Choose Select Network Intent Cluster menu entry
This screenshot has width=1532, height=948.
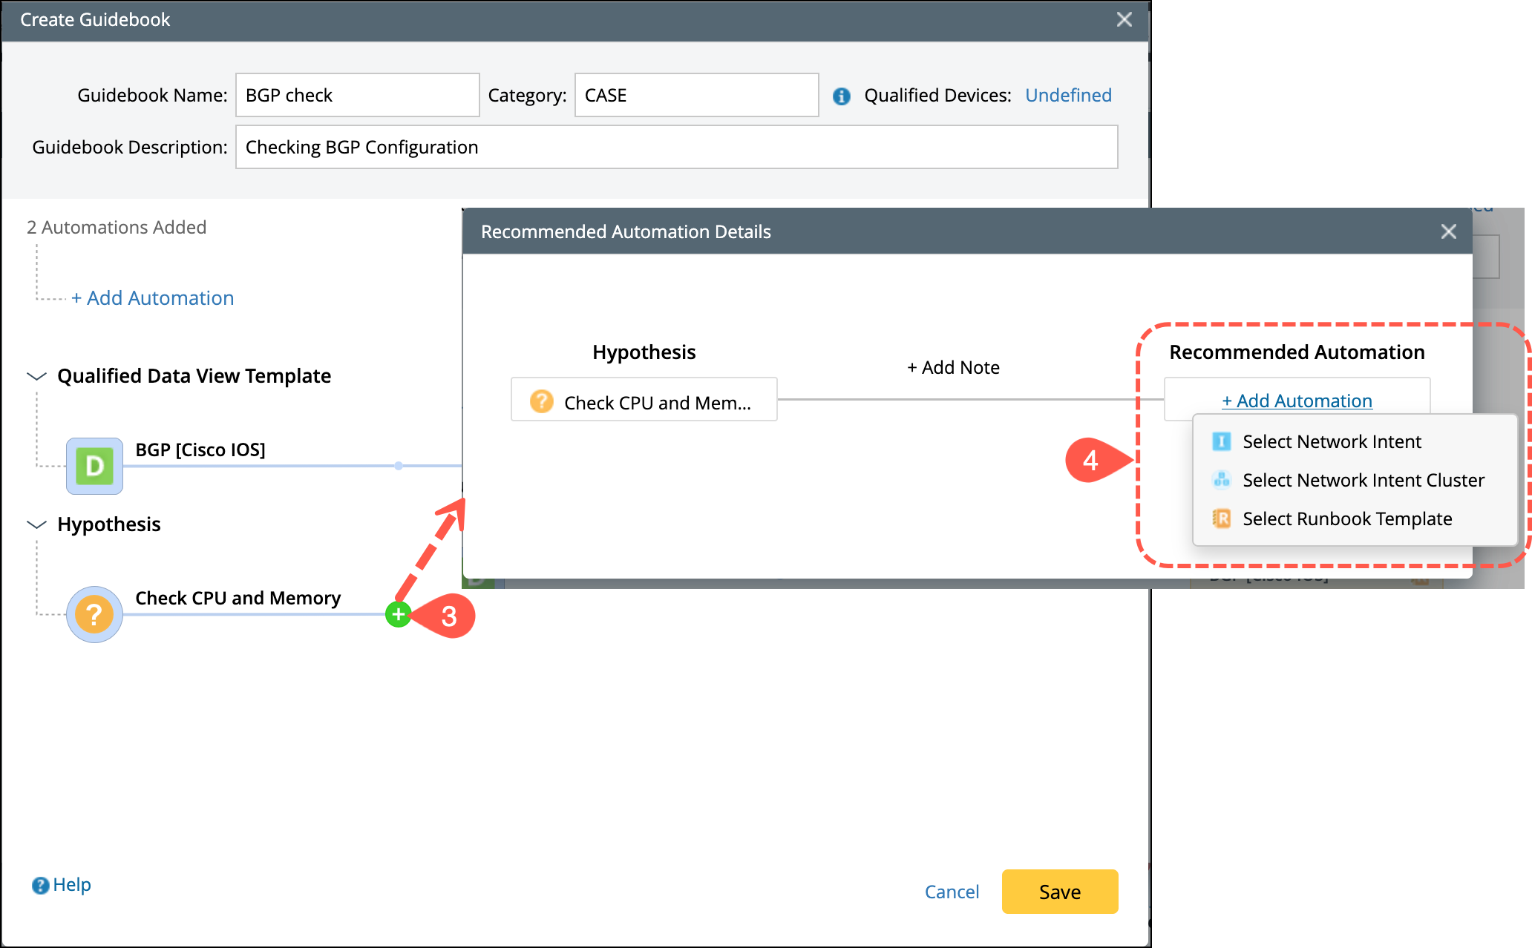1363,480
